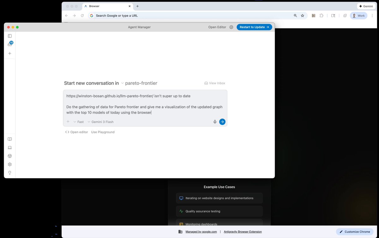Click the plus icon in left sidebar
The height and width of the screenshot is (238, 379).
(x=10, y=53)
